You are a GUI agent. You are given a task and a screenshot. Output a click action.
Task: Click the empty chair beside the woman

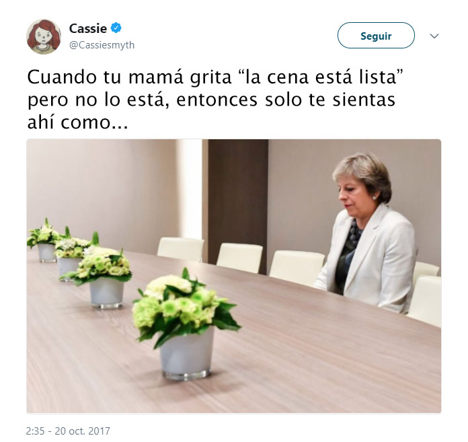[x=297, y=267]
